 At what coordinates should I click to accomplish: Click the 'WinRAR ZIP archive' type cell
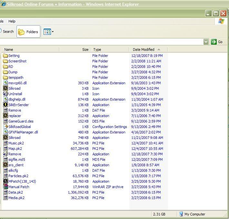click(x=108, y=187)
